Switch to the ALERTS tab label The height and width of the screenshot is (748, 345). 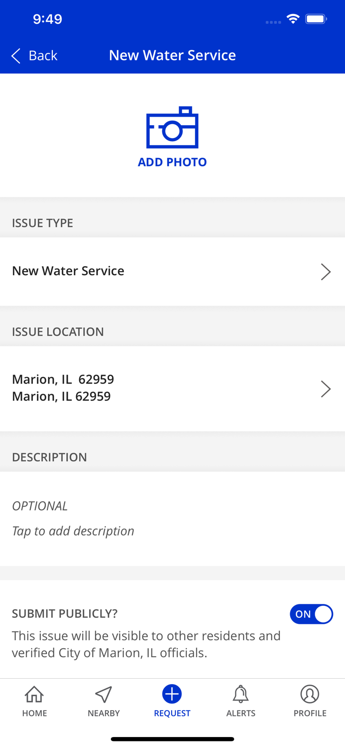point(241,713)
